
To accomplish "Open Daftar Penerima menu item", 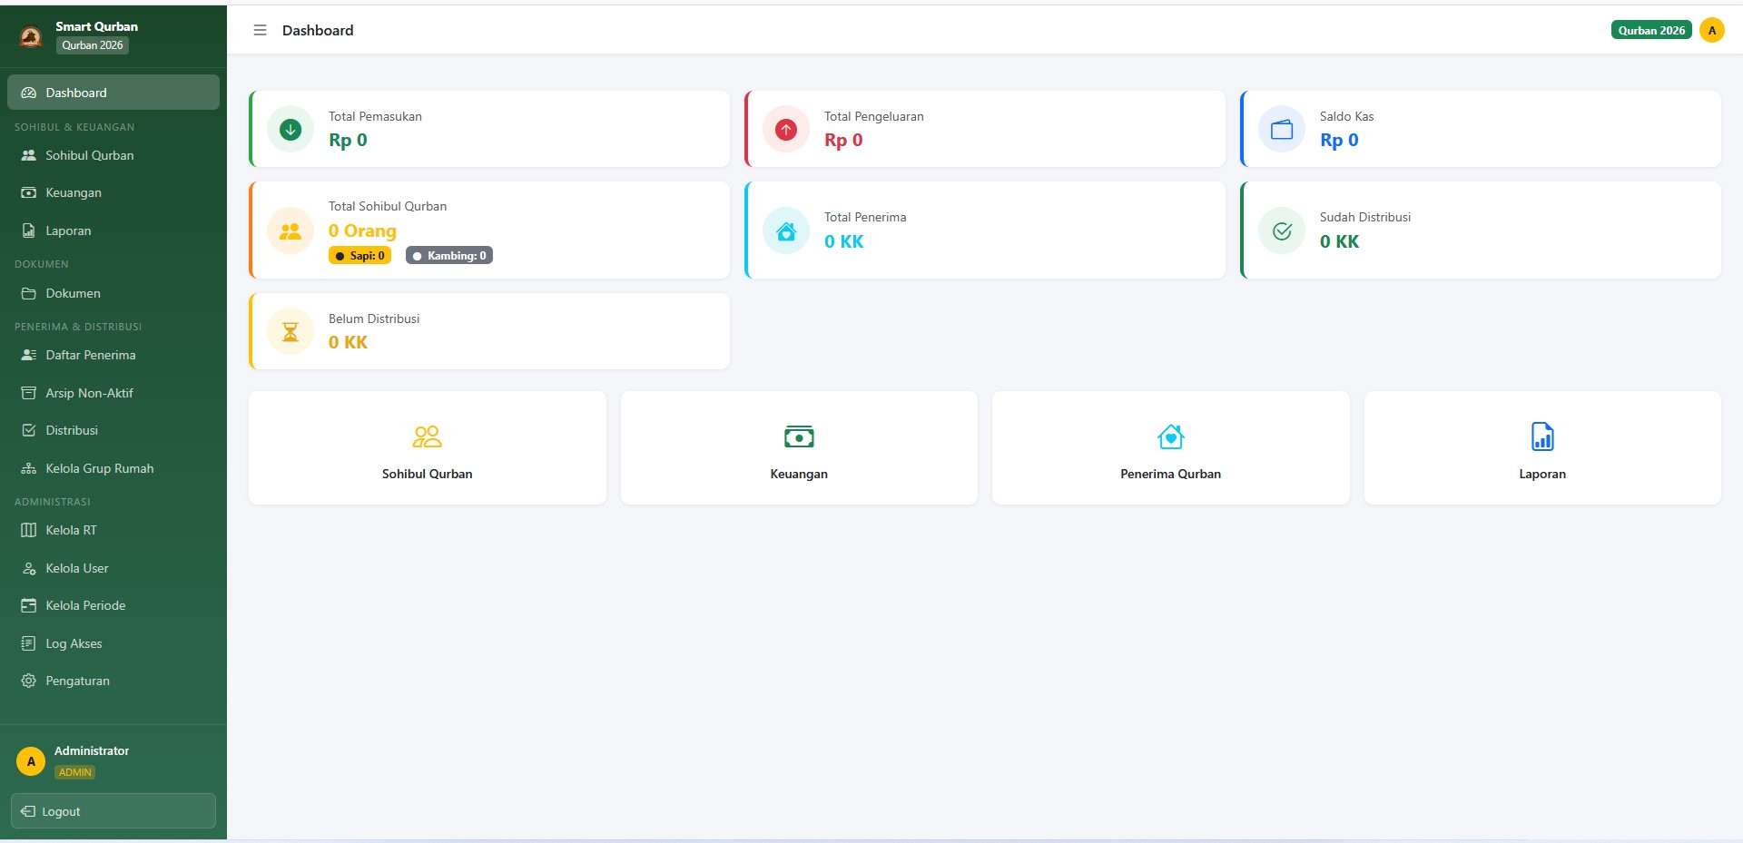I will tap(113, 355).
